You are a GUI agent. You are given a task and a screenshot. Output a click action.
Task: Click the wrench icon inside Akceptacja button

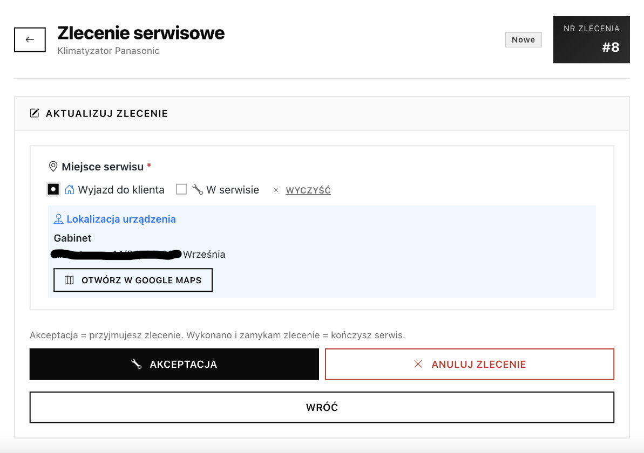137,364
